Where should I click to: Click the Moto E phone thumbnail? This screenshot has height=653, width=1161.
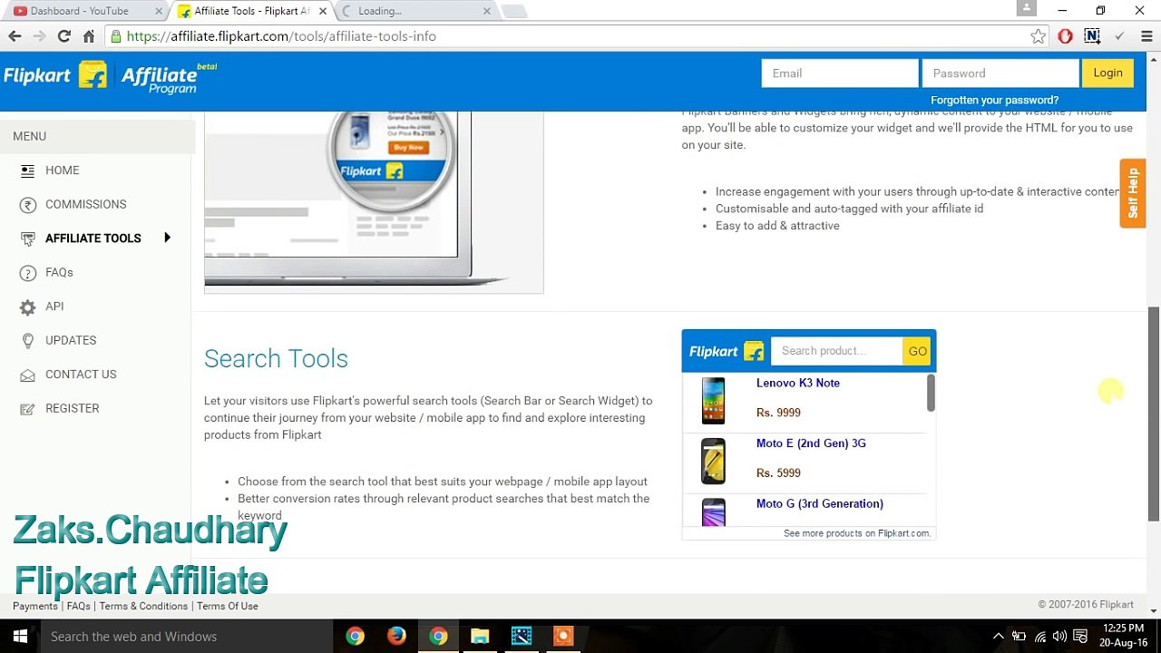(x=714, y=461)
